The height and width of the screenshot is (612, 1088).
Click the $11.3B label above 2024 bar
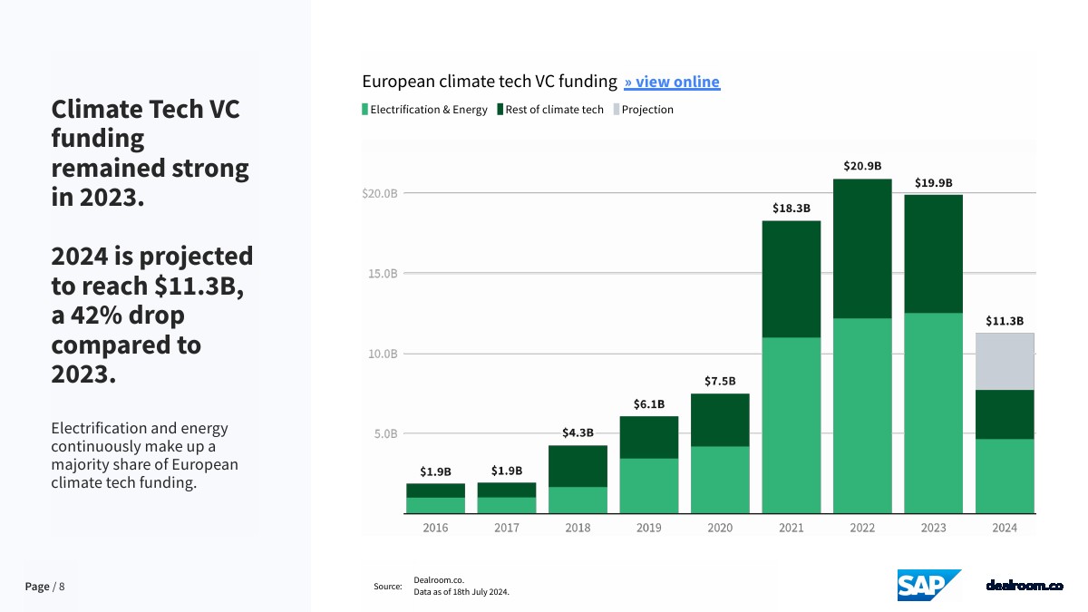click(x=1005, y=321)
